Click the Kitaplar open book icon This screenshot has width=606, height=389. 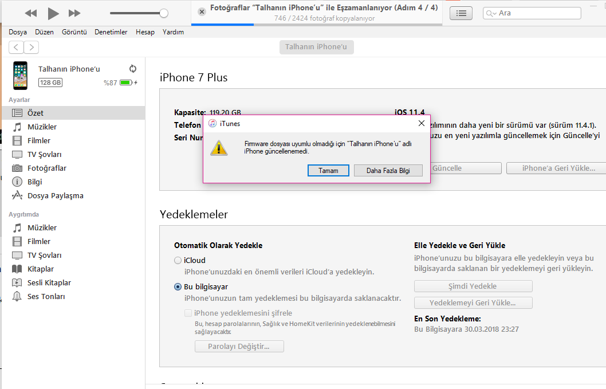17,269
